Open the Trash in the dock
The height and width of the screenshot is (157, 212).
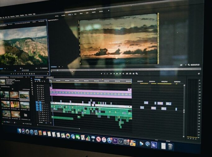(x=170, y=146)
